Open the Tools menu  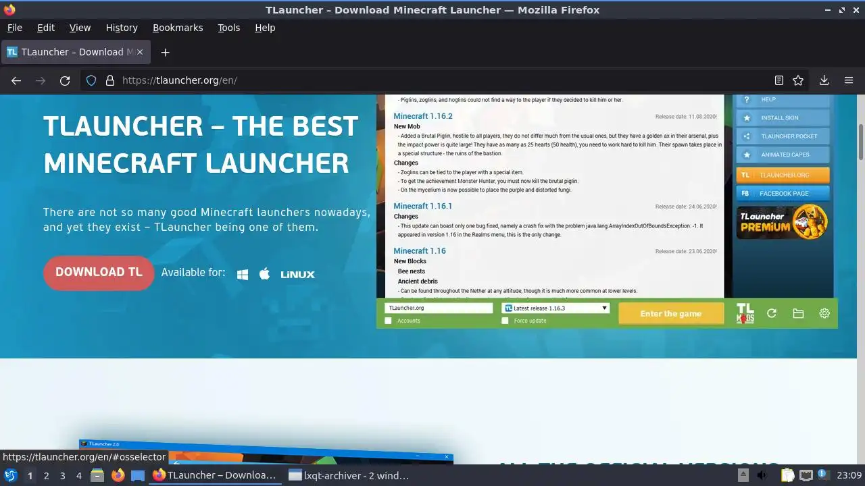pos(228,28)
